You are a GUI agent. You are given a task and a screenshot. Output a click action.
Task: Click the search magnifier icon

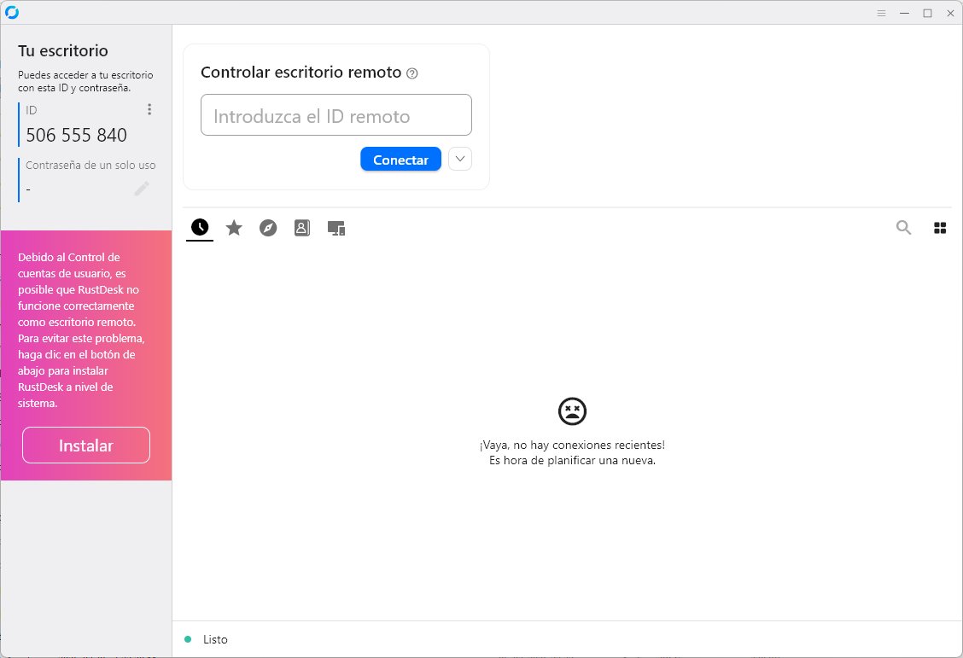click(903, 228)
